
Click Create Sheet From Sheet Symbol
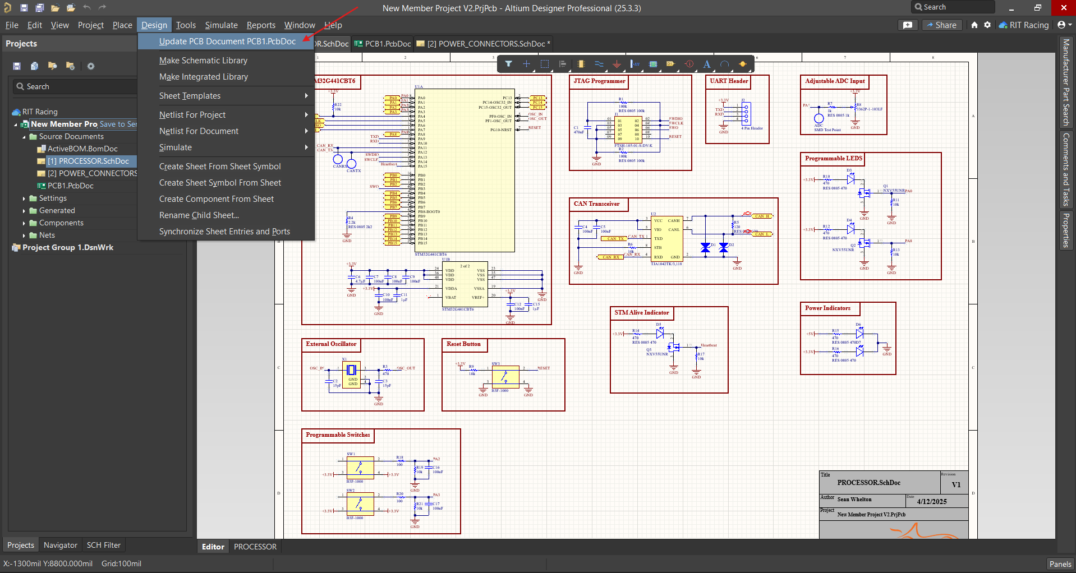click(226, 167)
